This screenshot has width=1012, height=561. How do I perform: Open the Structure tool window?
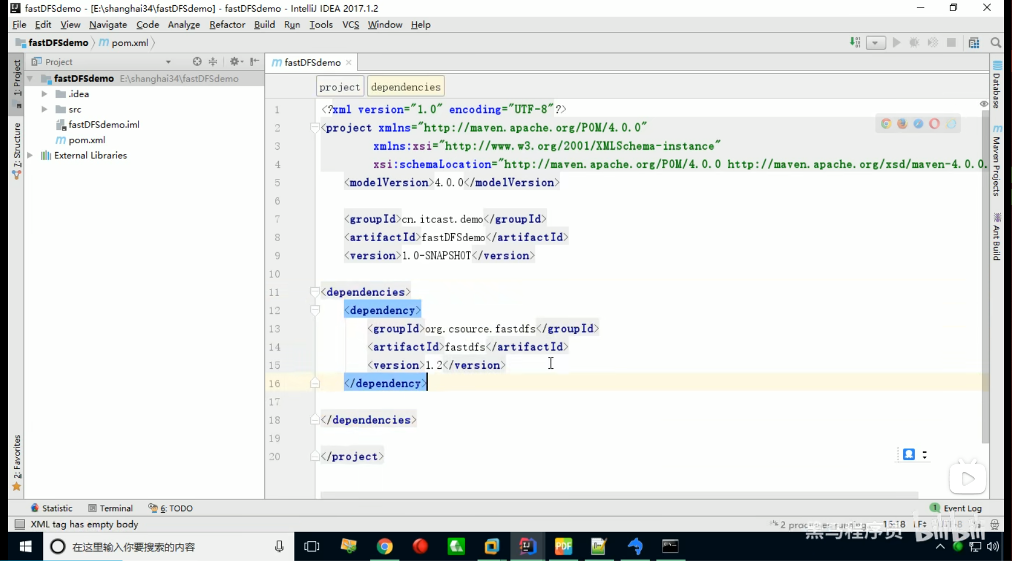(16, 150)
